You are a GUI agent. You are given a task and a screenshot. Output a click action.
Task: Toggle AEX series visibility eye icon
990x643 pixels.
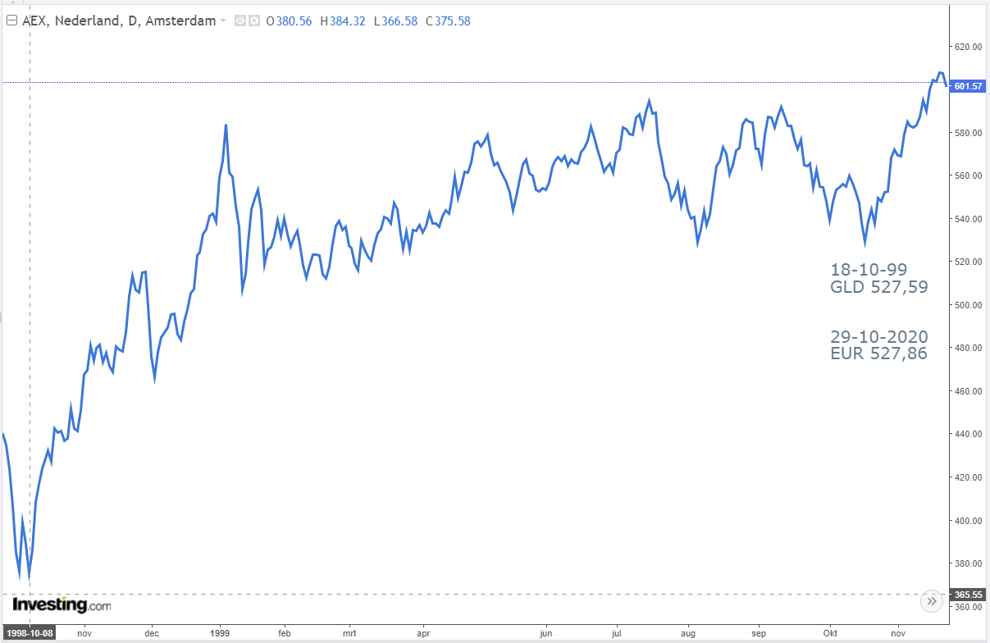click(x=241, y=21)
